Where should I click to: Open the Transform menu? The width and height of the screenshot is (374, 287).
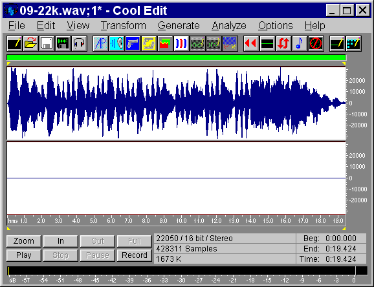pyautogui.click(x=124, y=25)
